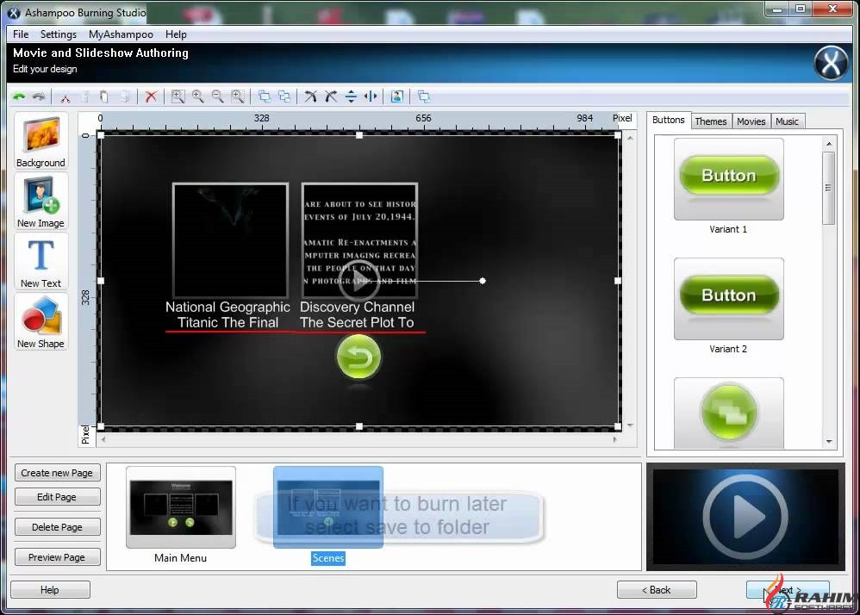Viewport: 860px width, 615px height.
Task: Click button list scroll up arrow
Action: 829,144
